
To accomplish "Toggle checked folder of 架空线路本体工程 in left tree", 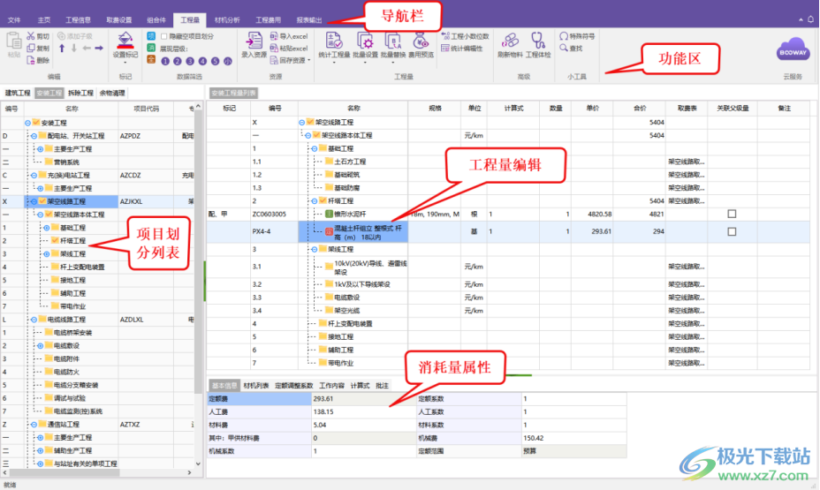I will [49, 215].
